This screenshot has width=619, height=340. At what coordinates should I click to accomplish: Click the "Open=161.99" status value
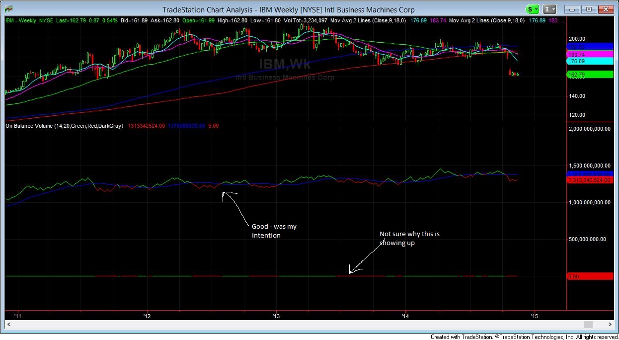(x=198, y=20)
